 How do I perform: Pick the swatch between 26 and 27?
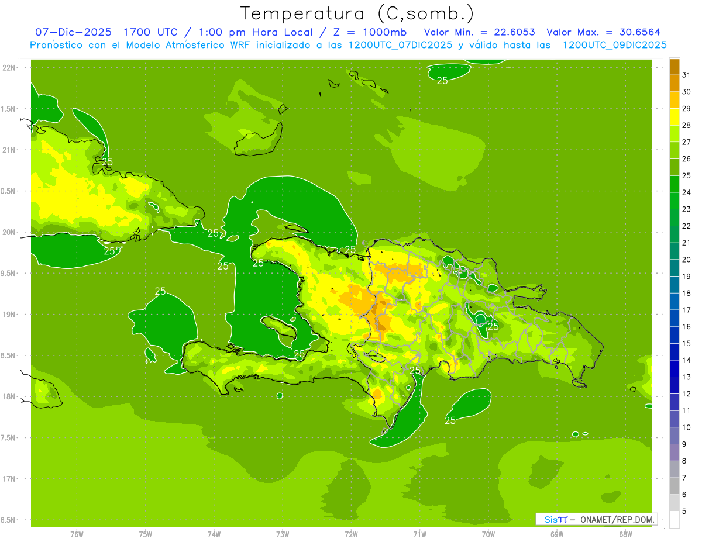[675, 150]
